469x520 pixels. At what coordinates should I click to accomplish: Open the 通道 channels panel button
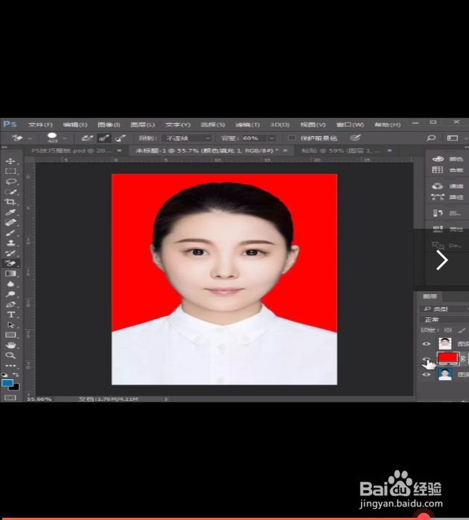click(447, 186)
